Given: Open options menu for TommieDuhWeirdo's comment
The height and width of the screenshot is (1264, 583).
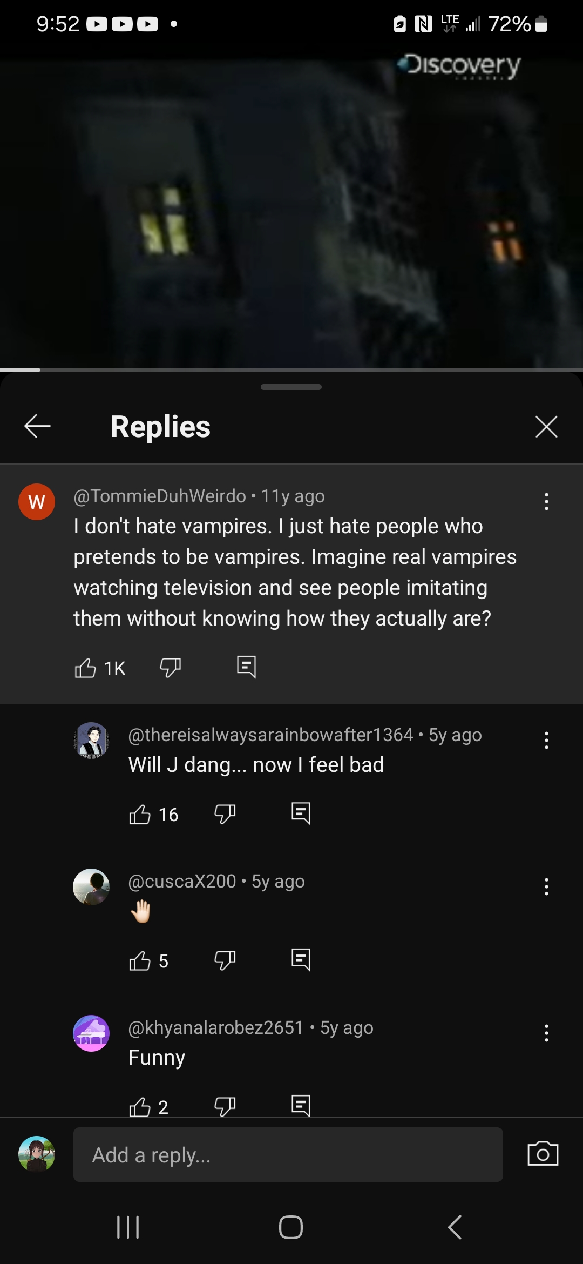Looking at the screenshot, I should 546,502.
